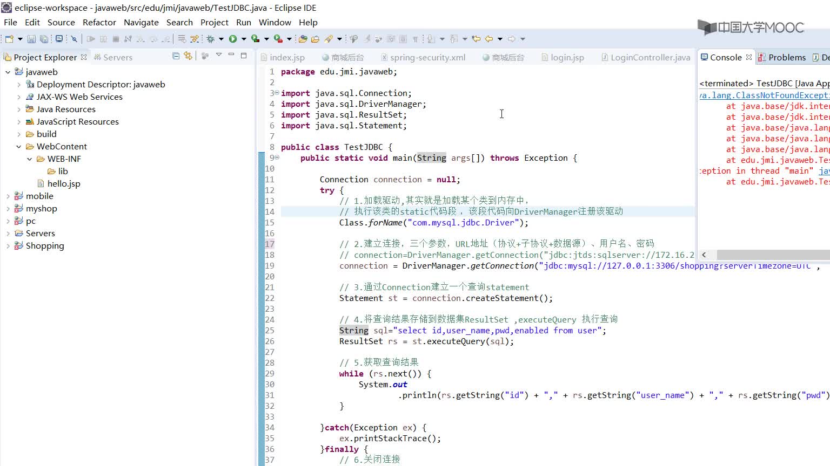Switch to the Problems view tab
830x466 pixels.
(x=782, y=57)
